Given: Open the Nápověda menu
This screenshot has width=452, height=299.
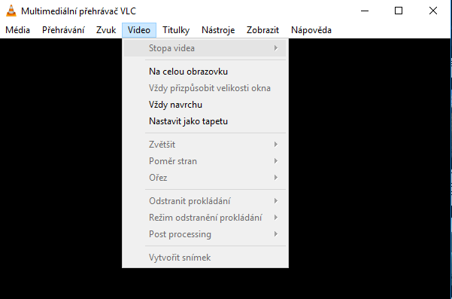Looking at the screenshot, I should click(x=311, y=30).
